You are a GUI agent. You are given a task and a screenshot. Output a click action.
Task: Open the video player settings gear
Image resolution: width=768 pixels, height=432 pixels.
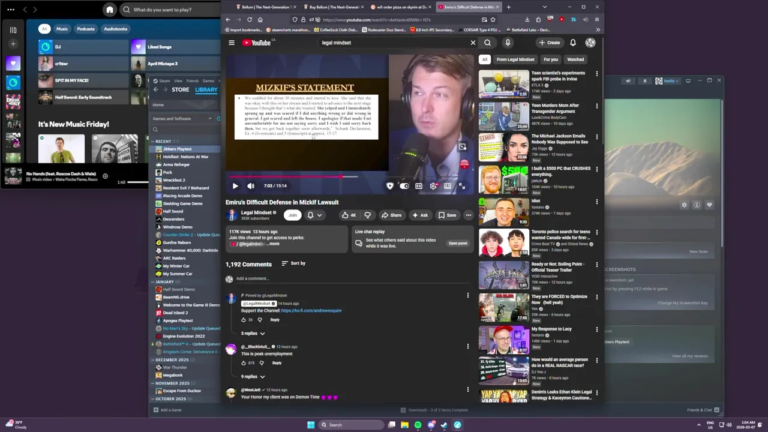(433, 186)
